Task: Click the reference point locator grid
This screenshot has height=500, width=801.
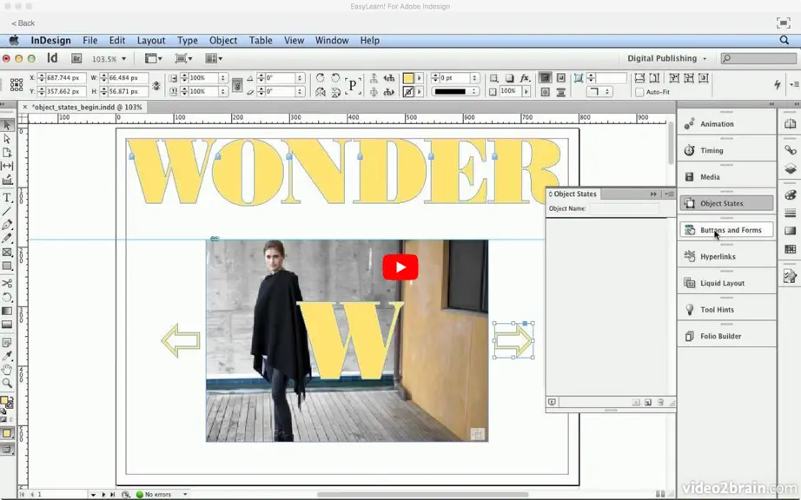Action: [x=17, y=85]
